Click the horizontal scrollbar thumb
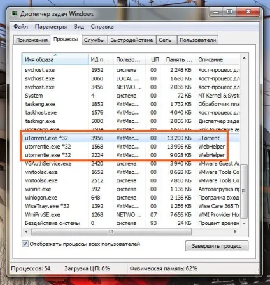Screen dimensions: 270x285 click(111, 231)
